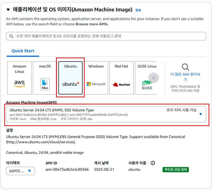Collapse the Amazon Machine Image section triangle
The height and width of the screenshot is (191, 212).
point(8,10)
